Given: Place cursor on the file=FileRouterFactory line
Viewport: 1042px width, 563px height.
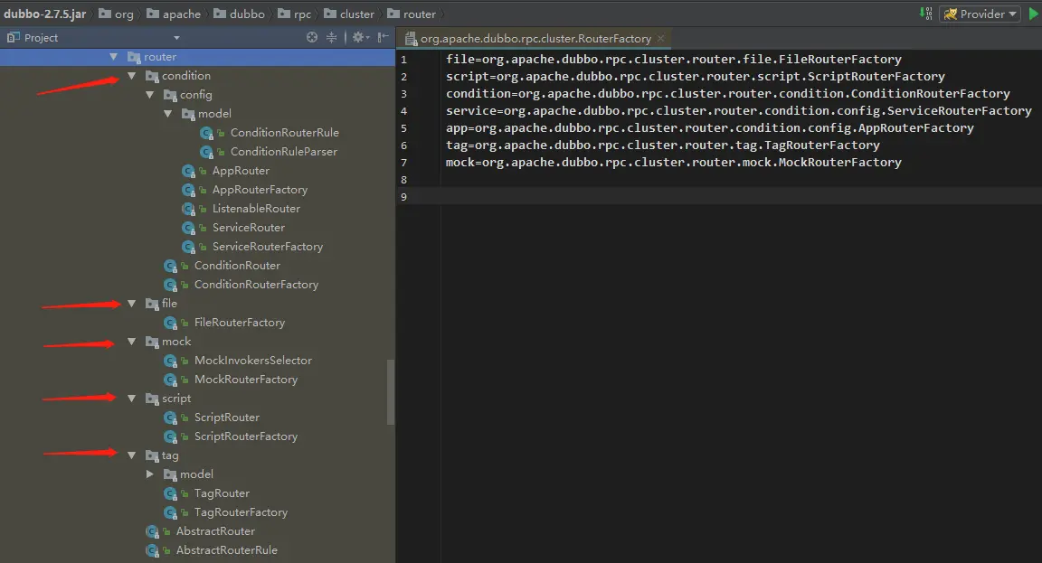Looking at the screenshot, I should (673, 59).
